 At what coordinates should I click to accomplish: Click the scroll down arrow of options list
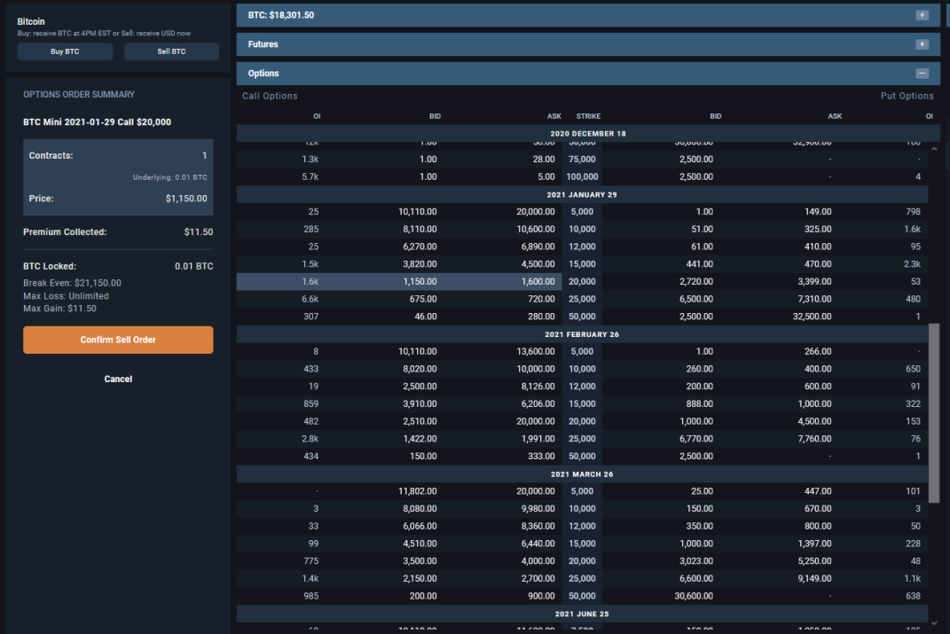point(934,623)
